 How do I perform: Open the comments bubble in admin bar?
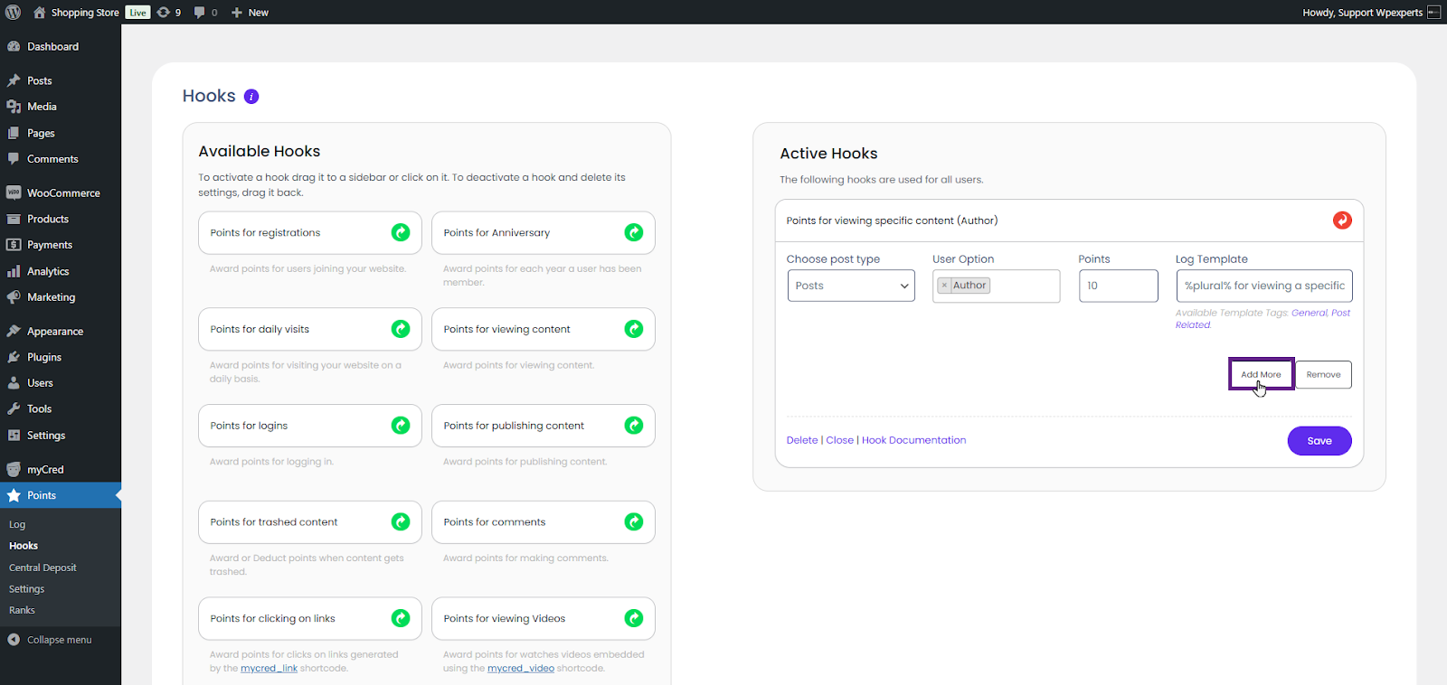tap(205, 13)
